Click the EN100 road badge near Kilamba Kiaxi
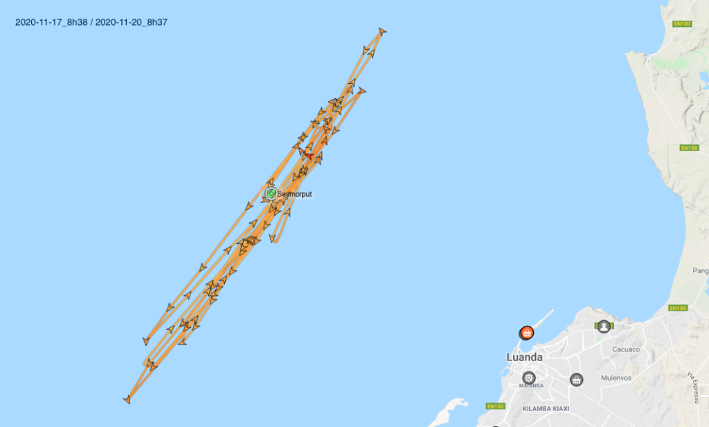The width and height of the screenshot is (709, 427). [x=495, y=406]
